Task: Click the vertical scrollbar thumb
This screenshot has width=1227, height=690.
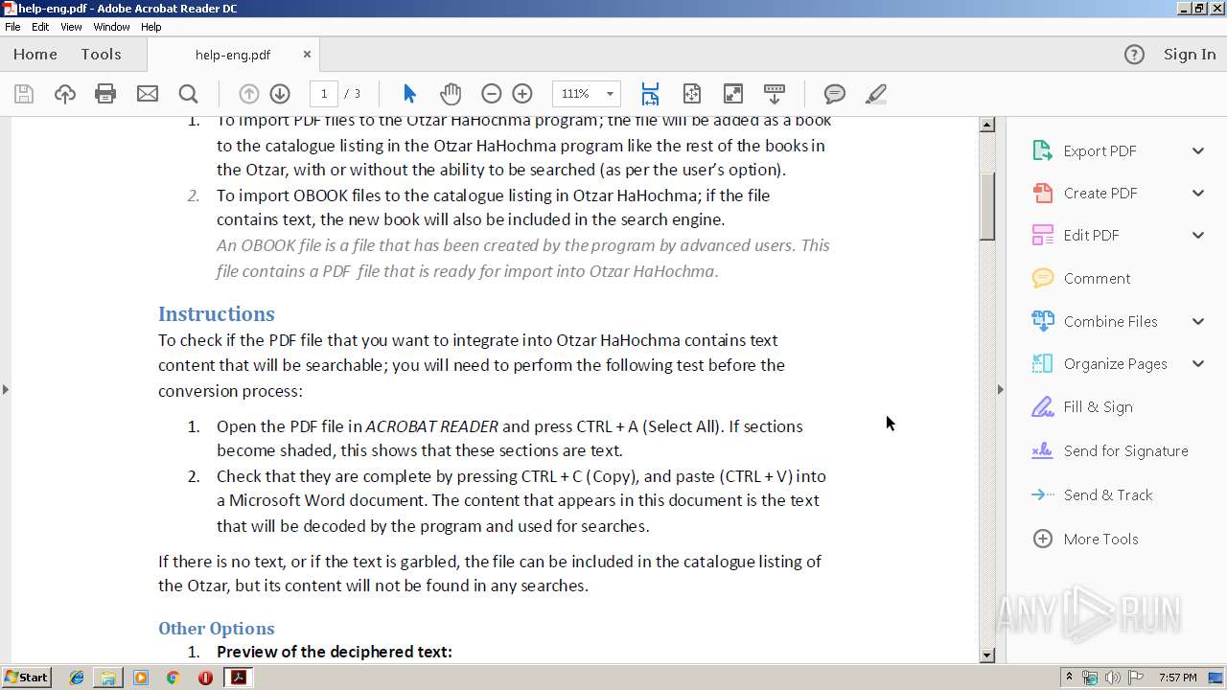Action: click(x=987, y=206)
